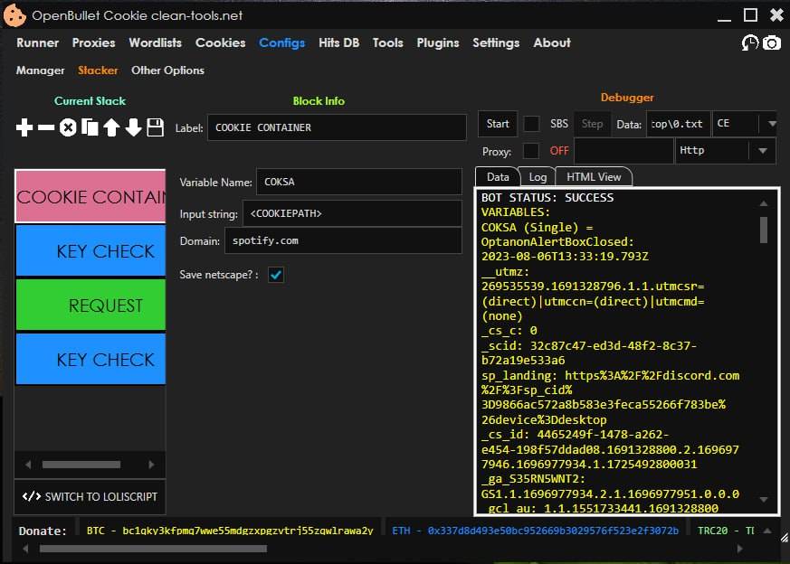Viewport: 790px width, 564px height.
Task: Move the selected block up
Action: (x=111, y=127)
